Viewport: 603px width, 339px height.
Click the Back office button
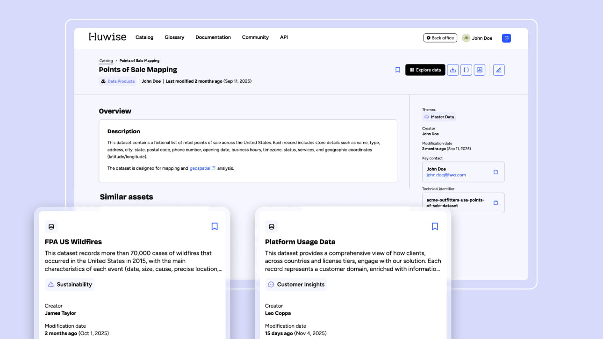pyautogui.click(x=440, y=38)
